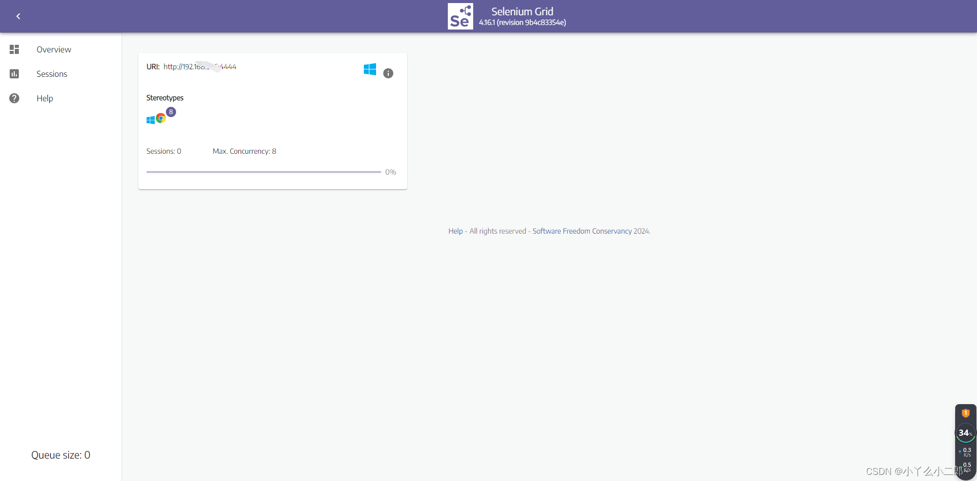
Task: Open Software Freedom Conservancy link
Action: [582, 231]
